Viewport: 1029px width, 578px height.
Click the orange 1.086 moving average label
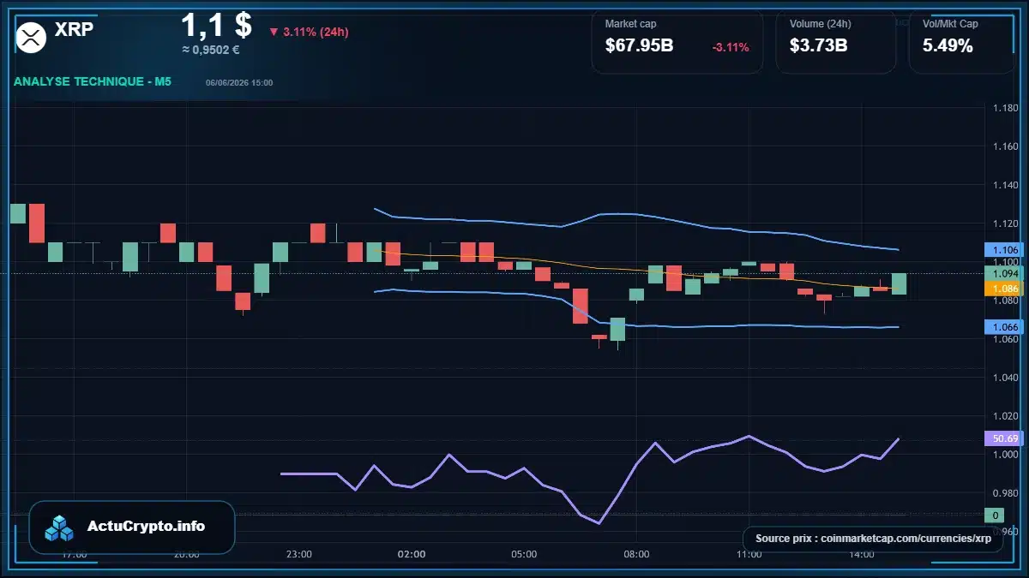click(1004, 289)
